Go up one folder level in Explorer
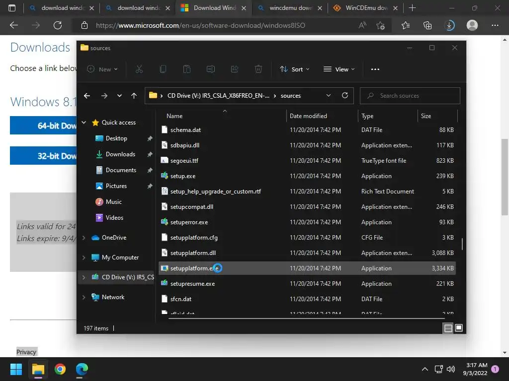The width and height of the screenshot is (509, 381). (x=134, y=96)
